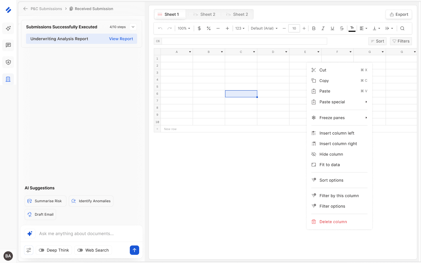This screenshot has width=421, height=263.
Task: Switch to the Sheet 1 tab
Action: coord(170,14)
